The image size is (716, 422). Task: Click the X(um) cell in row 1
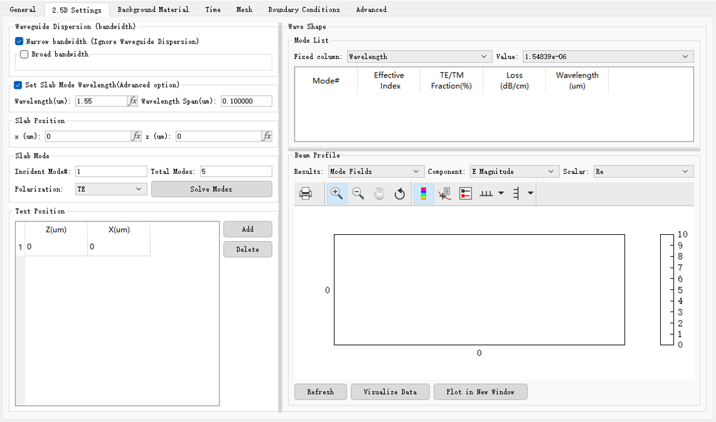coord(119,247)
